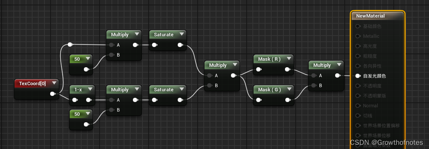This screenshot has width=429, height=149.
Task: Click pin A of Multiply wired to 自发光颜色
Action: pyautogui.click(x=314, y=76)
